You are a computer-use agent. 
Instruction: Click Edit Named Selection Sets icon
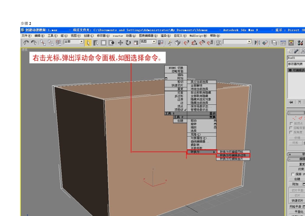[219, 43]
